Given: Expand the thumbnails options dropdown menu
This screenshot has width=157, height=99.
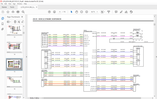Looking at the screenshot, I should 9,22.
